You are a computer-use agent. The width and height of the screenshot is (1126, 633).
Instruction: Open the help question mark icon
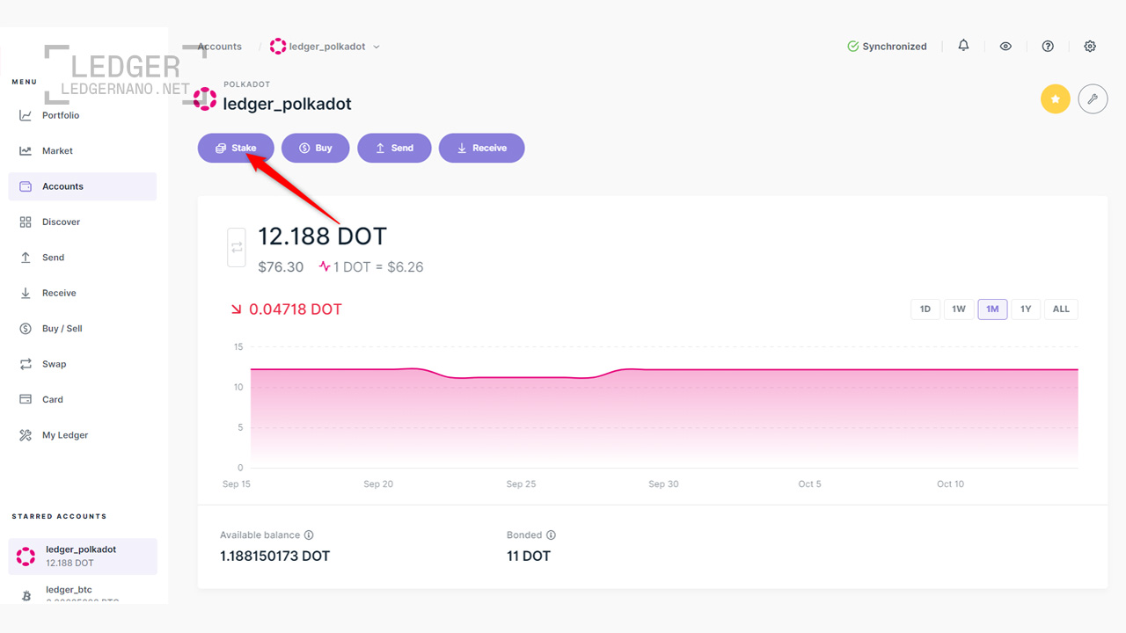[x=1048, y=46]
